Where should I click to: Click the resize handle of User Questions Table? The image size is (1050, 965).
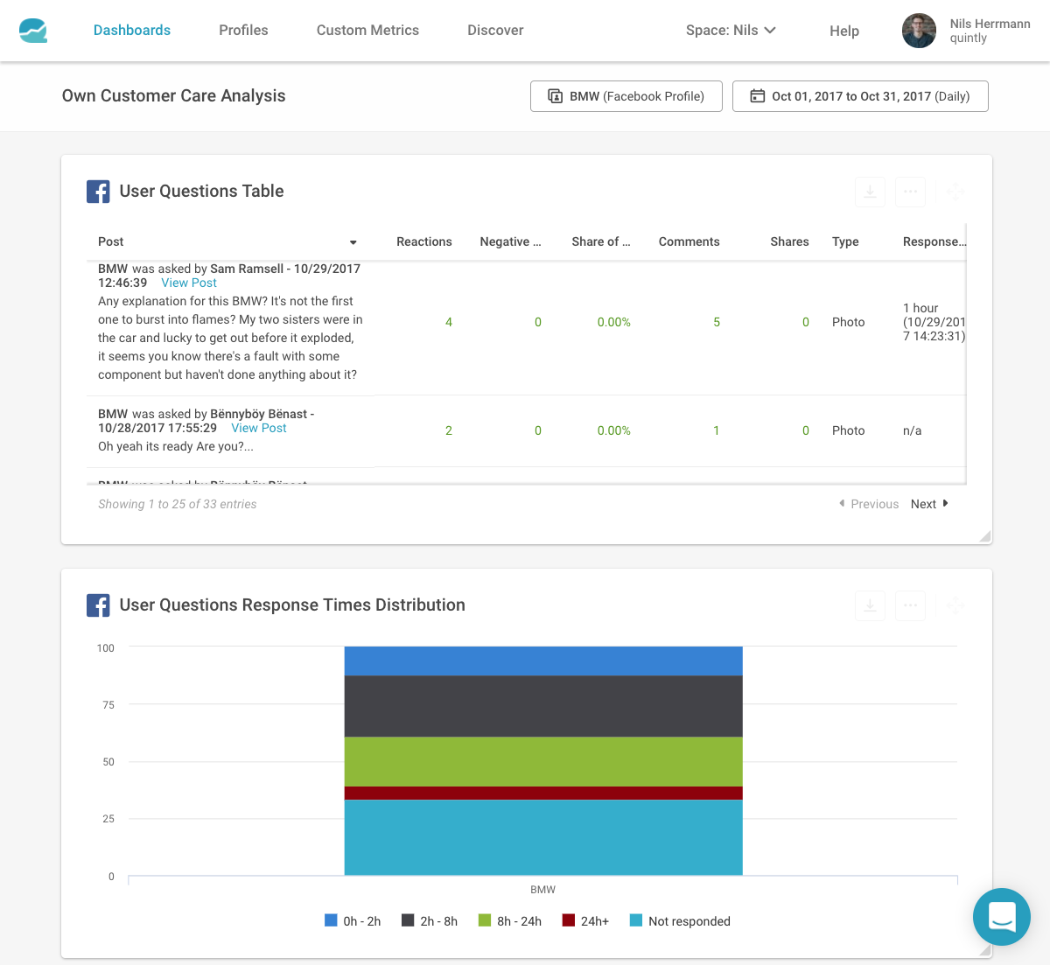click(985, 536)
